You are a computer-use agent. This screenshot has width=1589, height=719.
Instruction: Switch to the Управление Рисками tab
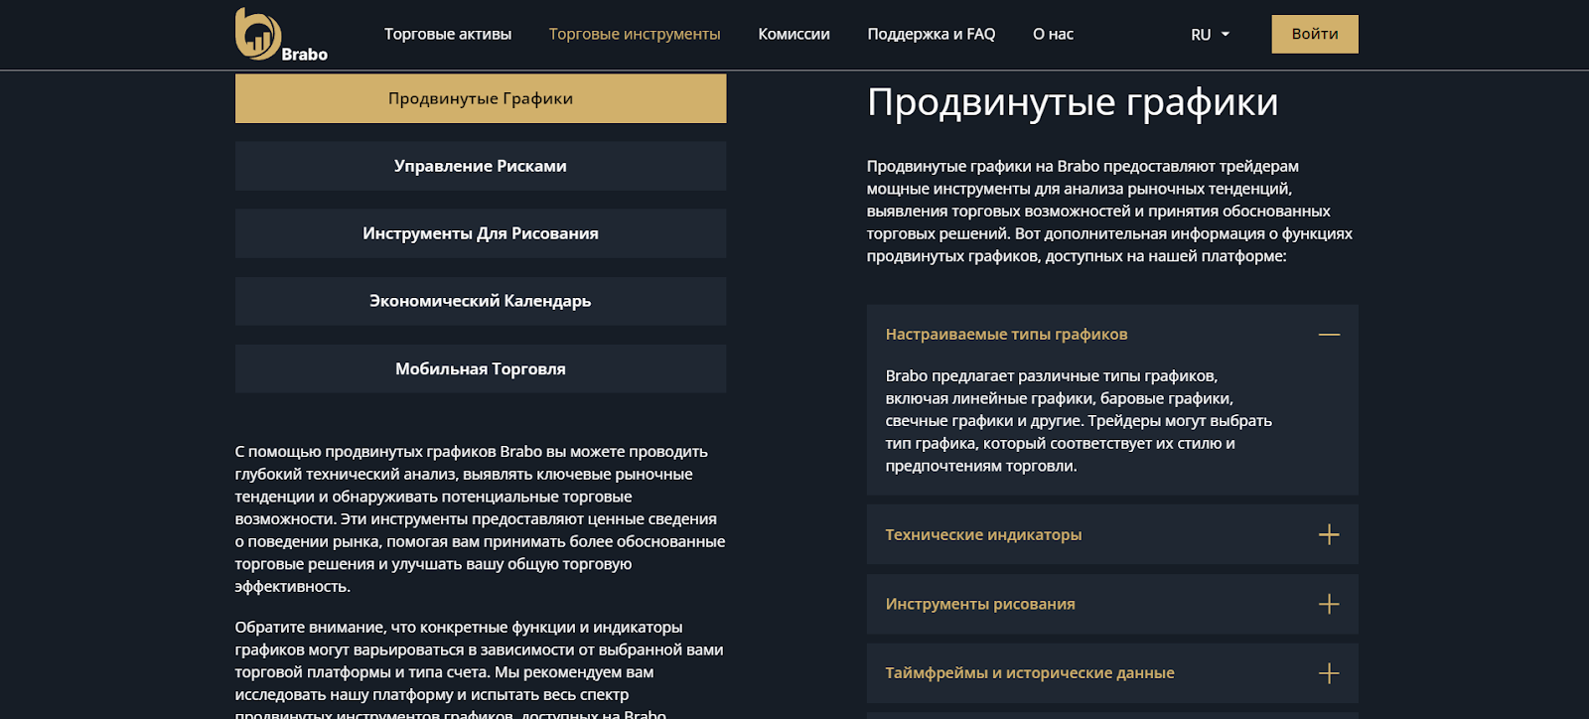tap(481, 166)
